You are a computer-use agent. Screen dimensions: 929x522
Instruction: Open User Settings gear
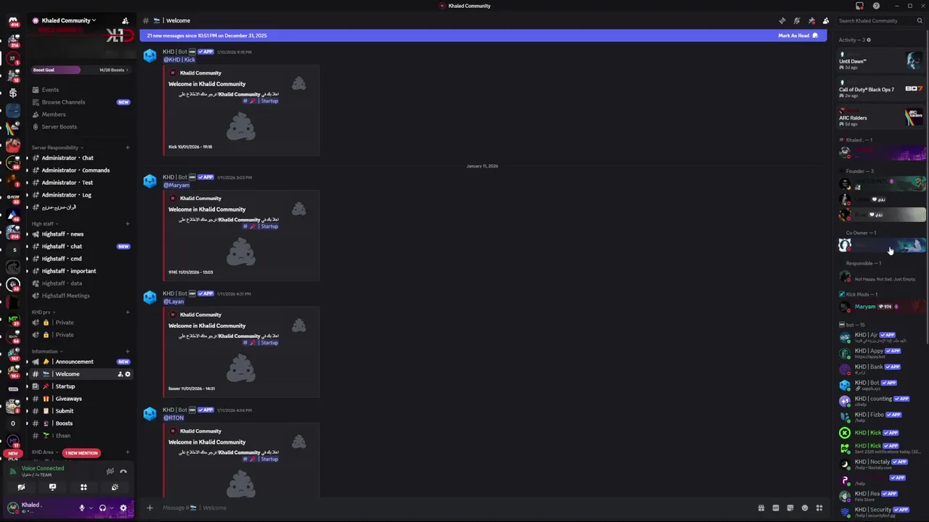[x=123, y=508]
